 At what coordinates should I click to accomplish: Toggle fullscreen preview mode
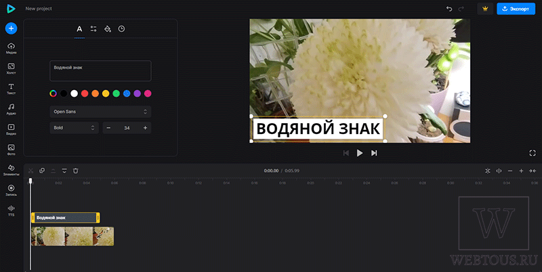point(533,153)
